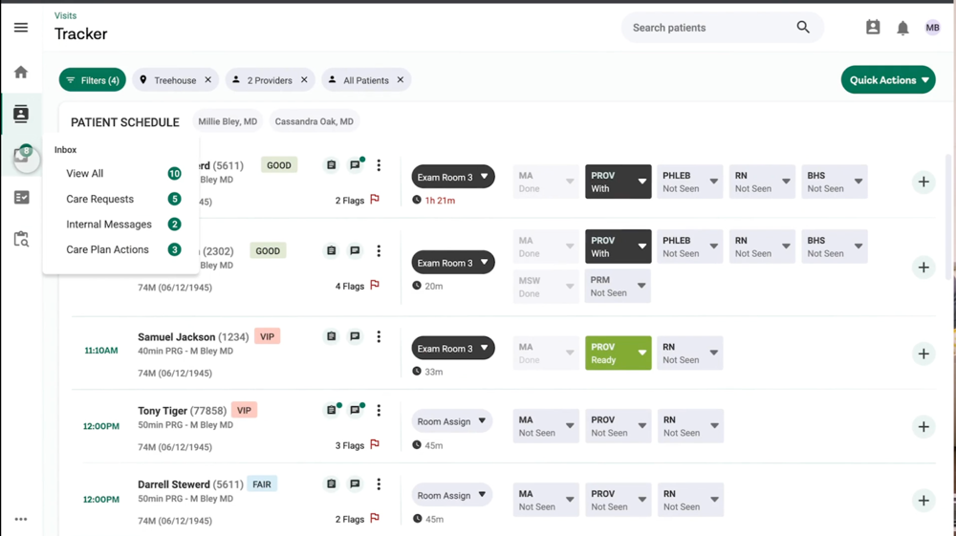956x536 pixels.
Task: Open Samuel Jackson's three-dot menu
Action: pyautogui.click(x=379, y=337)
